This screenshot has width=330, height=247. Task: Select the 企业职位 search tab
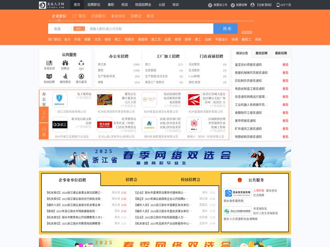click(x=59, y=16)
